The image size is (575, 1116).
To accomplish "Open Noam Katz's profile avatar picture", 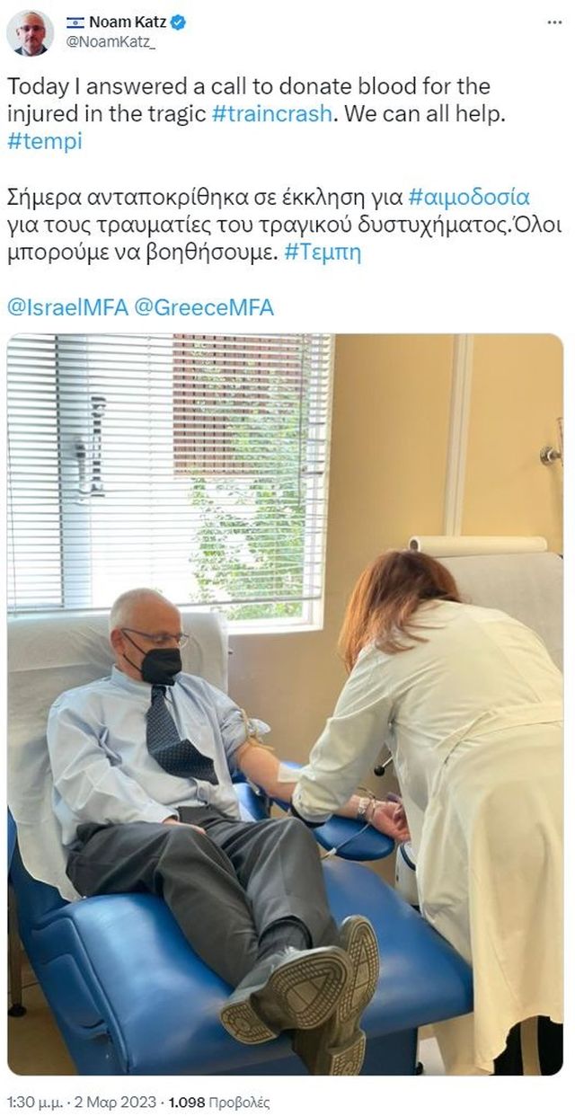I will pos(29,31).
